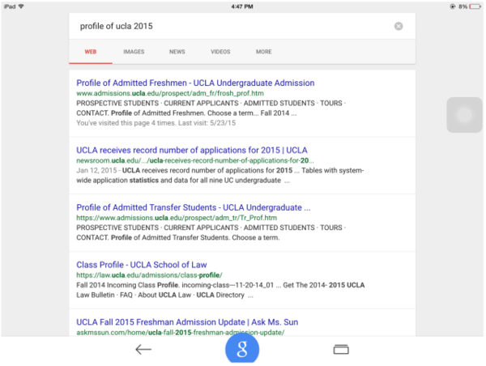Switch to the Images tab
This screenshot has height=366, width=486.
(134, 52)
